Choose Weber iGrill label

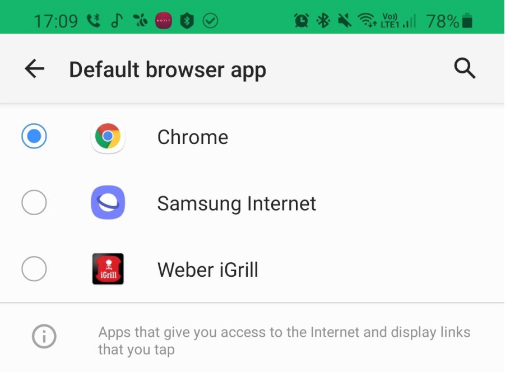pos(208,270)
